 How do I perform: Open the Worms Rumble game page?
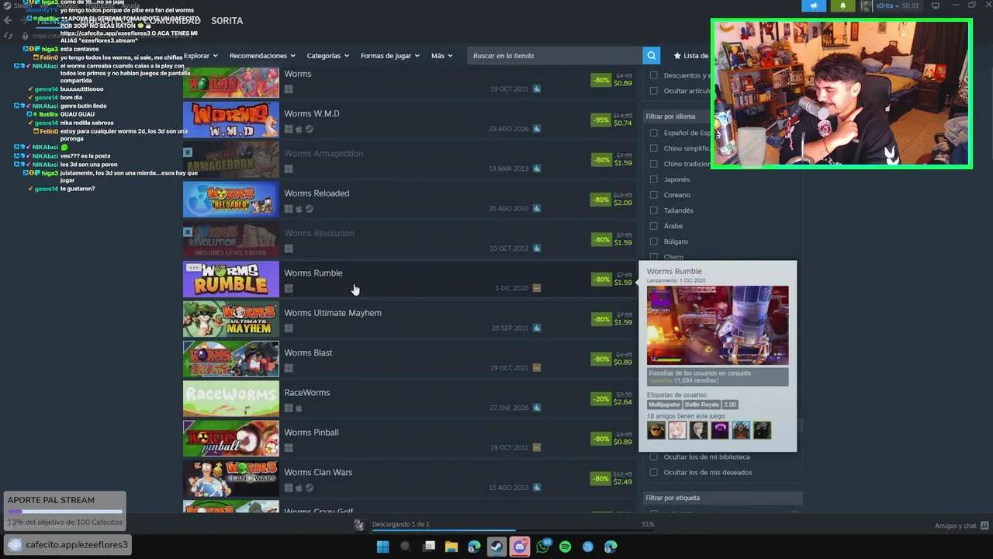coord(313,273)
